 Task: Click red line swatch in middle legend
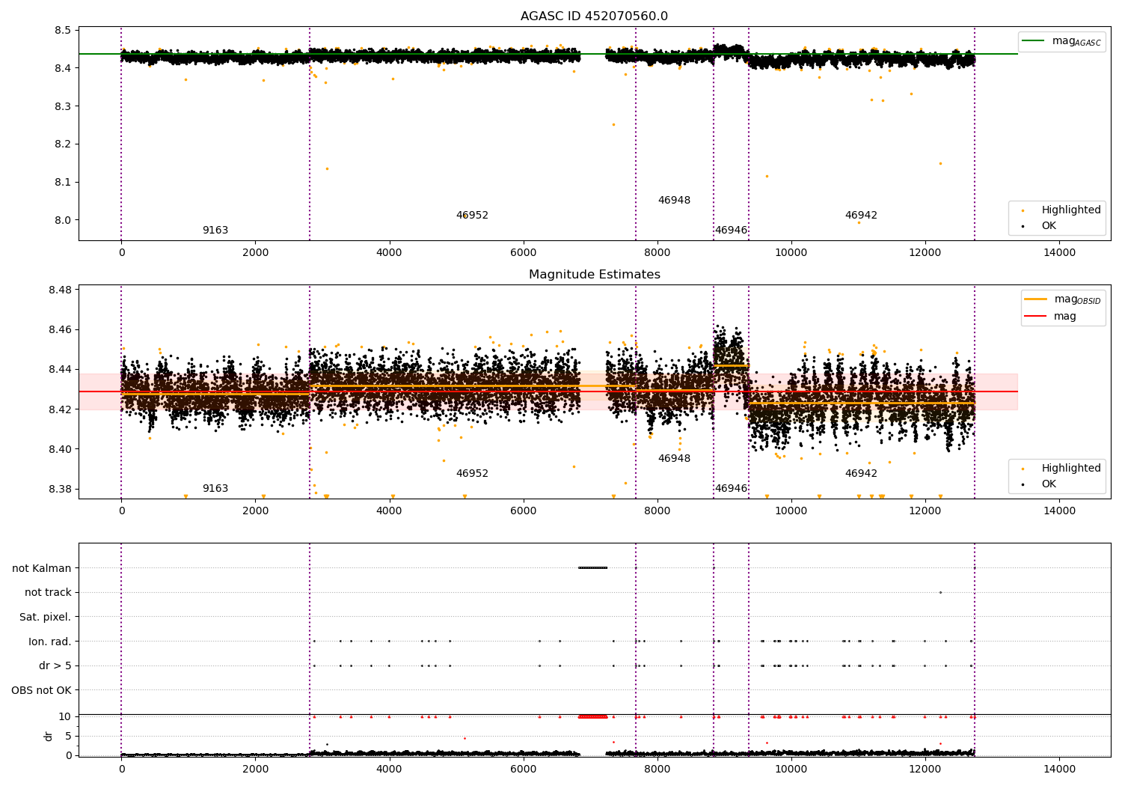point(1036,317)
